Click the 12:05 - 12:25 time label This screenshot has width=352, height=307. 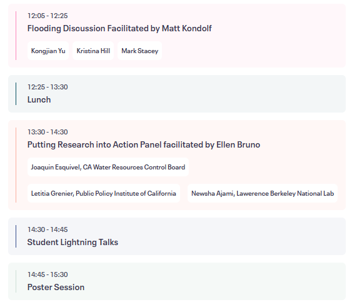48,16
